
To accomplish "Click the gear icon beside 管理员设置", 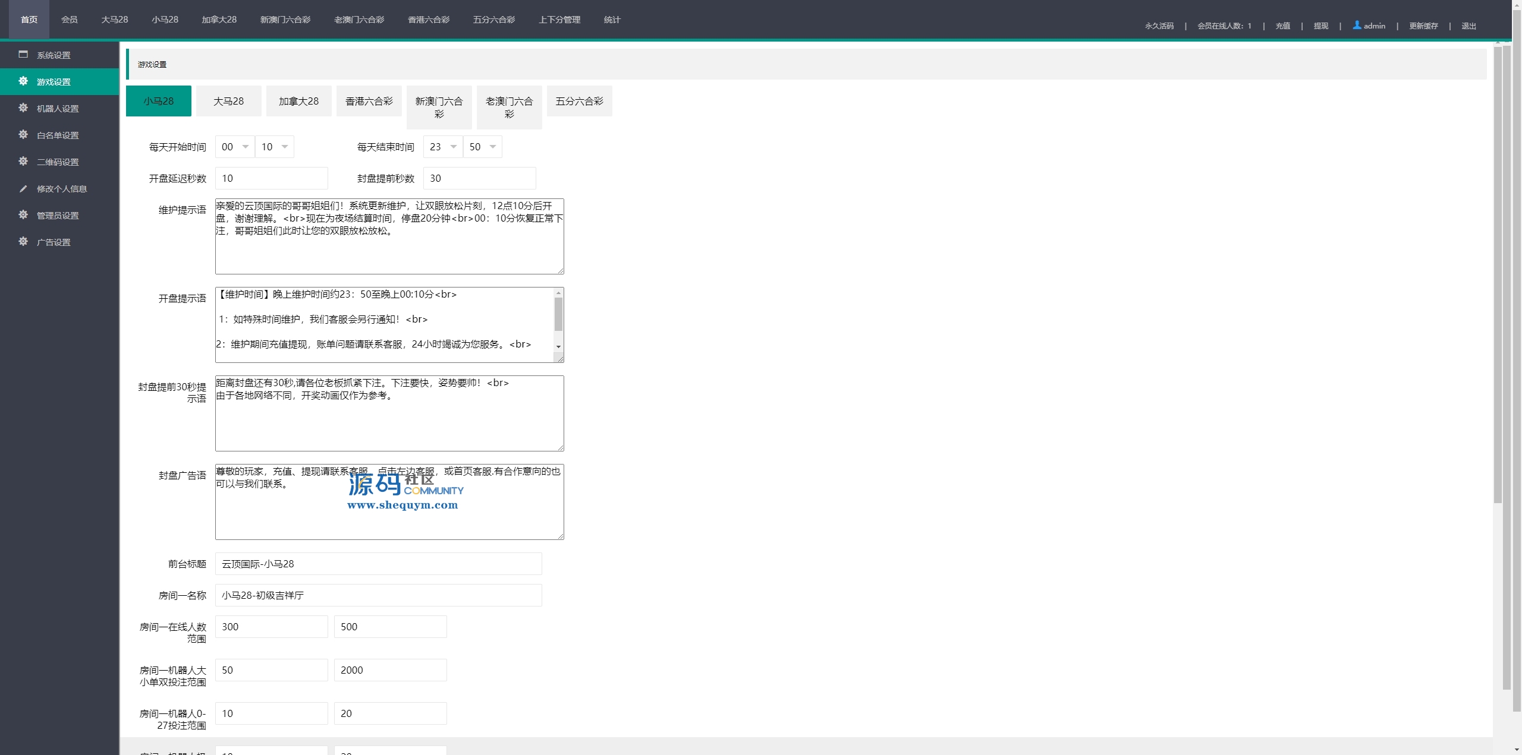I will [23, 214].
